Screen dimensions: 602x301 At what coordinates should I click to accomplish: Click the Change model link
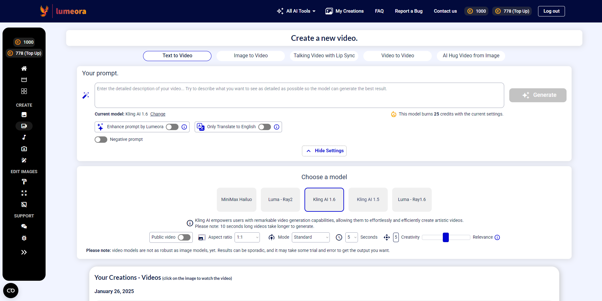tap(158, 114)
